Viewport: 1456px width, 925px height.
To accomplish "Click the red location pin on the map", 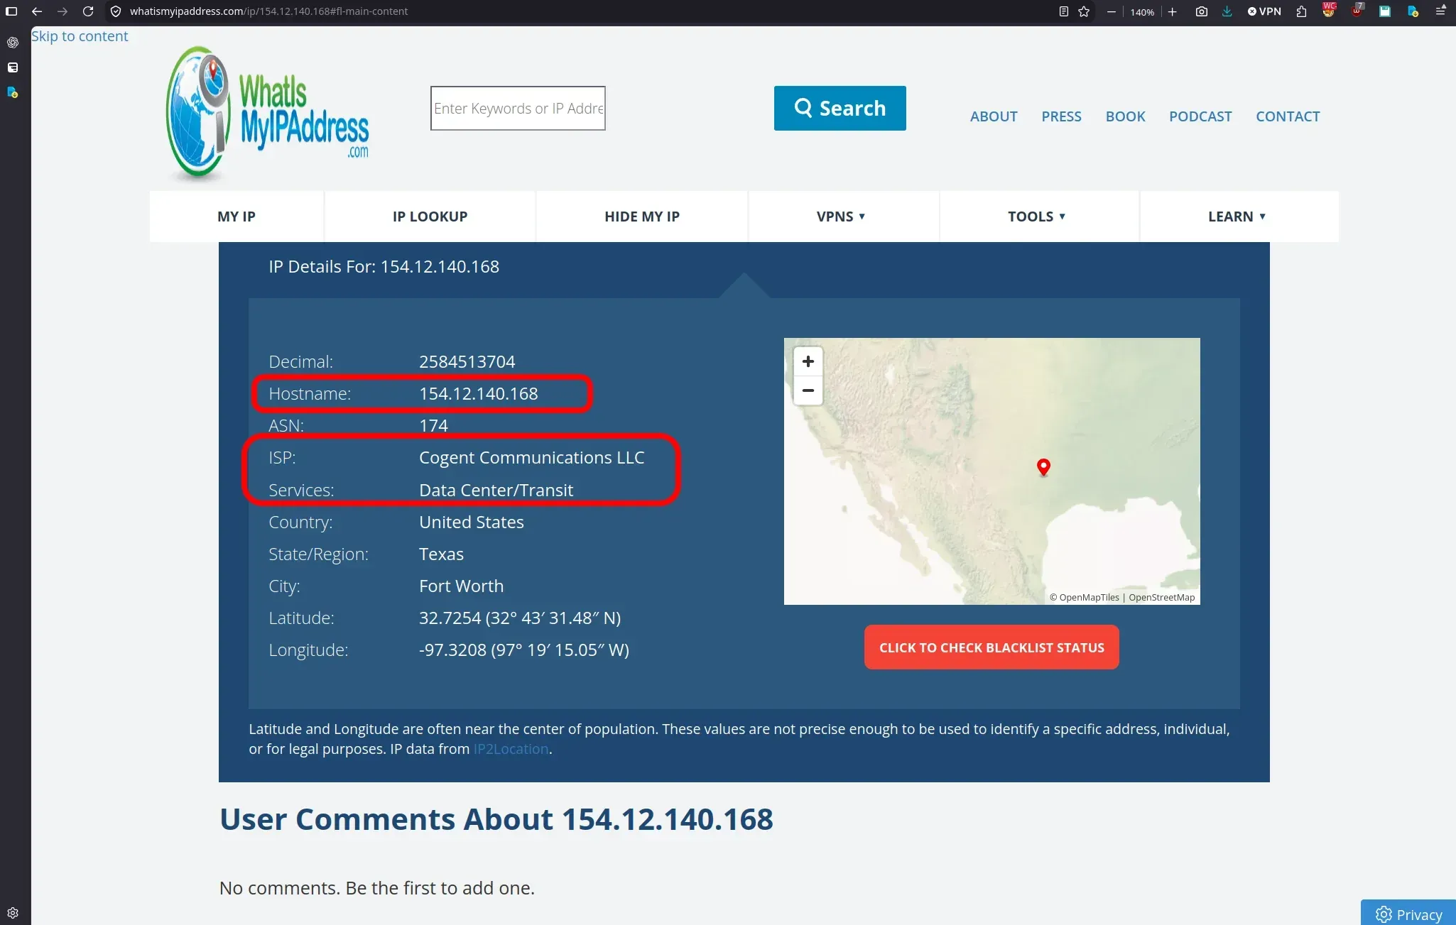I will coord(1043,467).
